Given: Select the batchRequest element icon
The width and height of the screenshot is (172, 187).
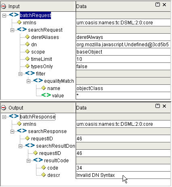Looking at the screenshot, I should click(x=14, y=15).
